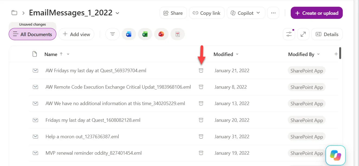Click the archive icon on MVP renewal row
The width and height of the screenshot is (359, 166).
tap(201, 153)
